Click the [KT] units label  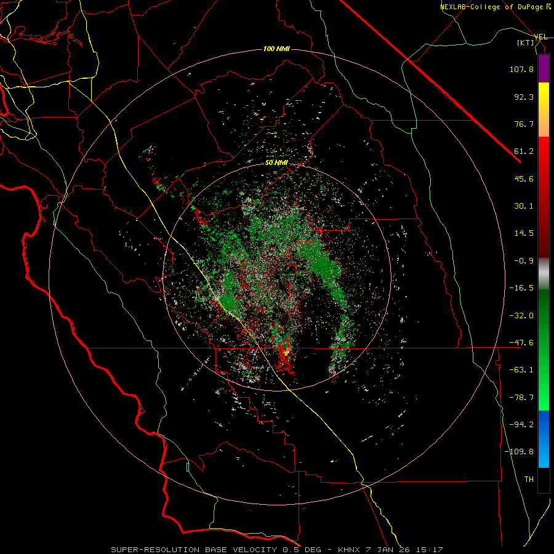click(526, 42)
